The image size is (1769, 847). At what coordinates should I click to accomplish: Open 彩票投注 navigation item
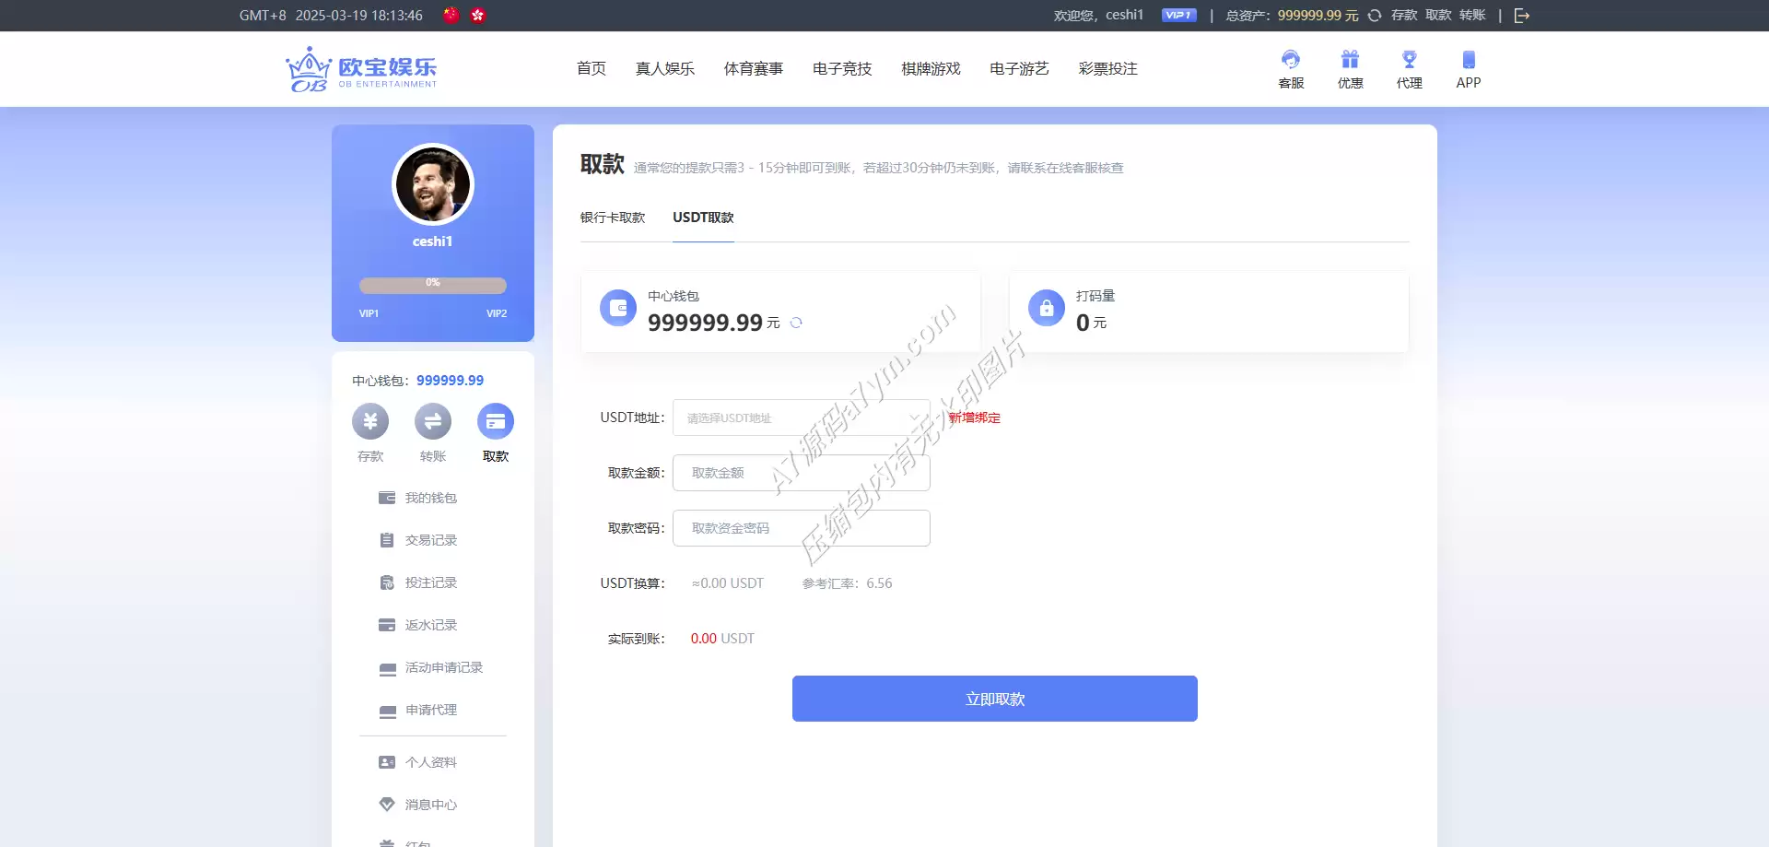point(1108,68)
